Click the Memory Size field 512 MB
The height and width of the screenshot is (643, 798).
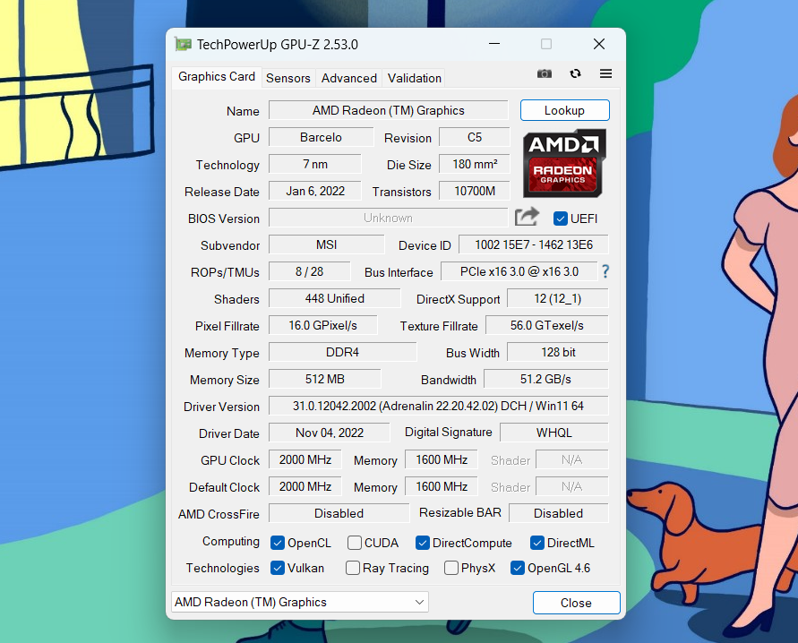(x=325, y=380)
